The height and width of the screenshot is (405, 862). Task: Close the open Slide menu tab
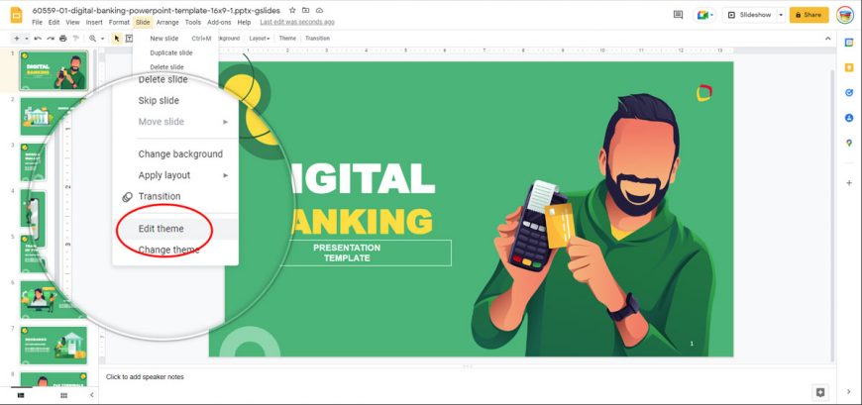click(x=143, y=23)
